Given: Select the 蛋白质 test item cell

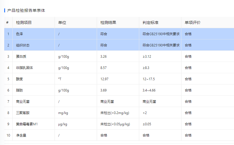Looking at the screenshot, I should point(21,56).
